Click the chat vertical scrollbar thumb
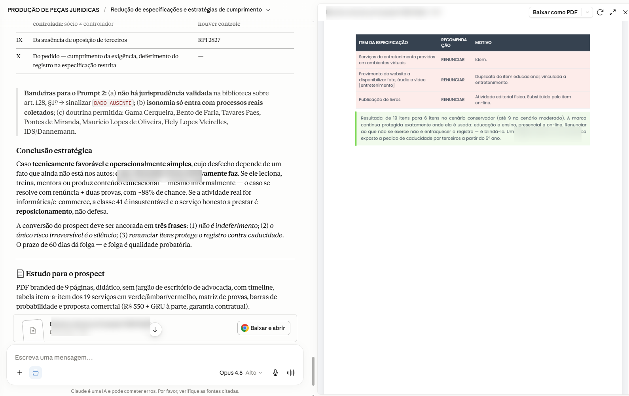 point(313,371)
